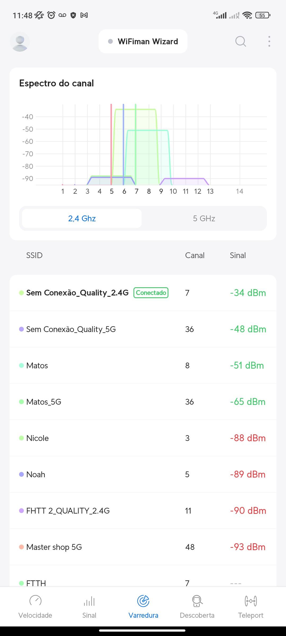Select the Matos_5G network row
The height and width of the screenshot is (636, 286).
pos(143,402)
